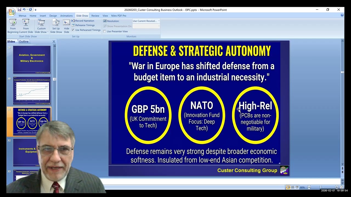Click the slide title Defense & Strategic Autonomy
The height and width of the screenshot is (197, 351).
(x=202, y=51)
